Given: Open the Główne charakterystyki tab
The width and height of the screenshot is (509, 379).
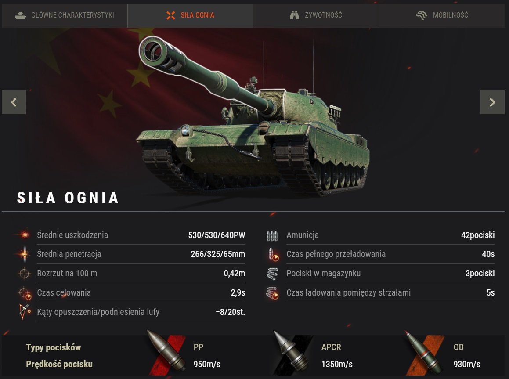Looking at the screenshot, I should (x=65, y=15).
